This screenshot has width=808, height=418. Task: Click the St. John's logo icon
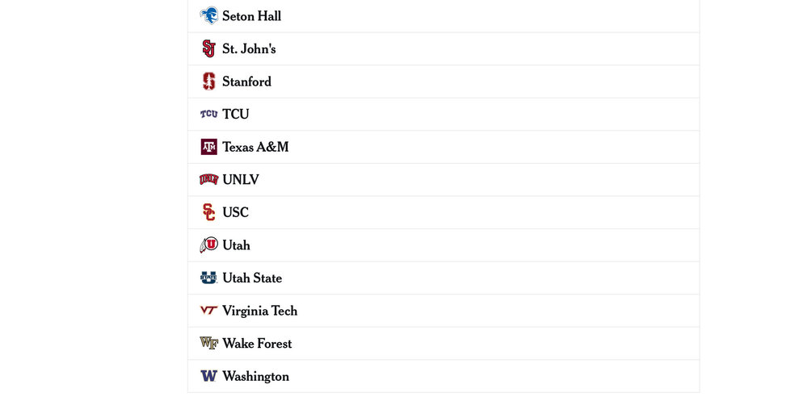pos(208,48)
